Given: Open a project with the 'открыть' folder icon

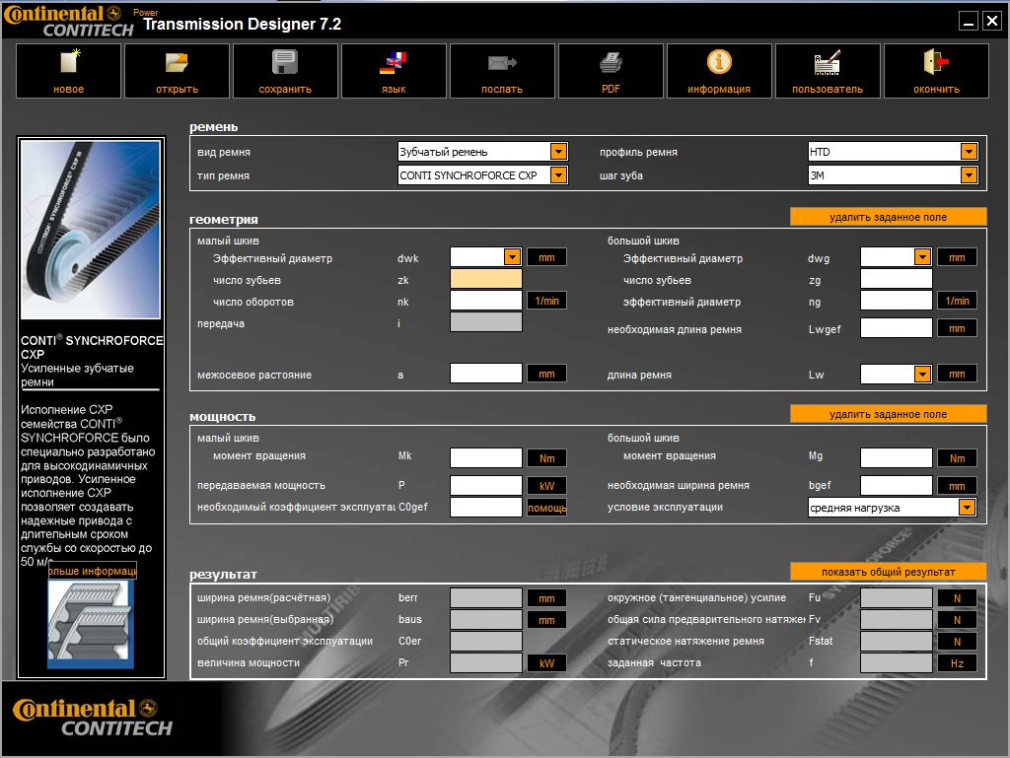Looking at the screenshot, I should (x=177, y=71).
